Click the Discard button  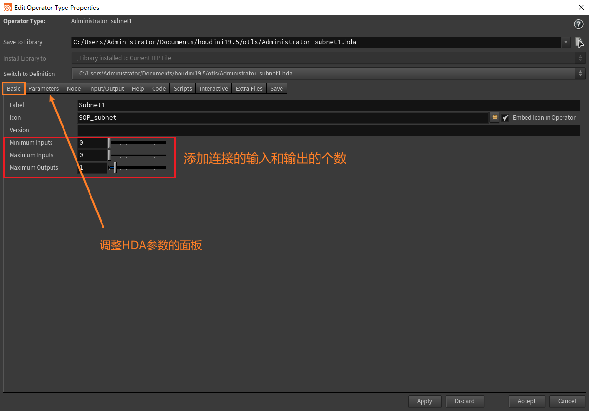pyautogui.click(x=464, y=401)
